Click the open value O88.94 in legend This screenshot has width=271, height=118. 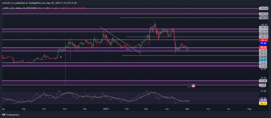pyautogui.click(x=41, y=8)
